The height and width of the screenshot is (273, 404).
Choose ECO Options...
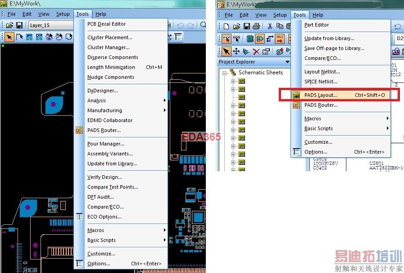tap(104, 217)
